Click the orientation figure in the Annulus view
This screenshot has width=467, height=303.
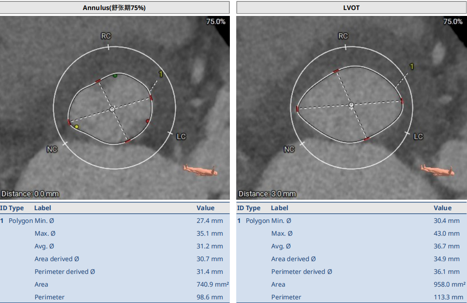coord(200,170)
